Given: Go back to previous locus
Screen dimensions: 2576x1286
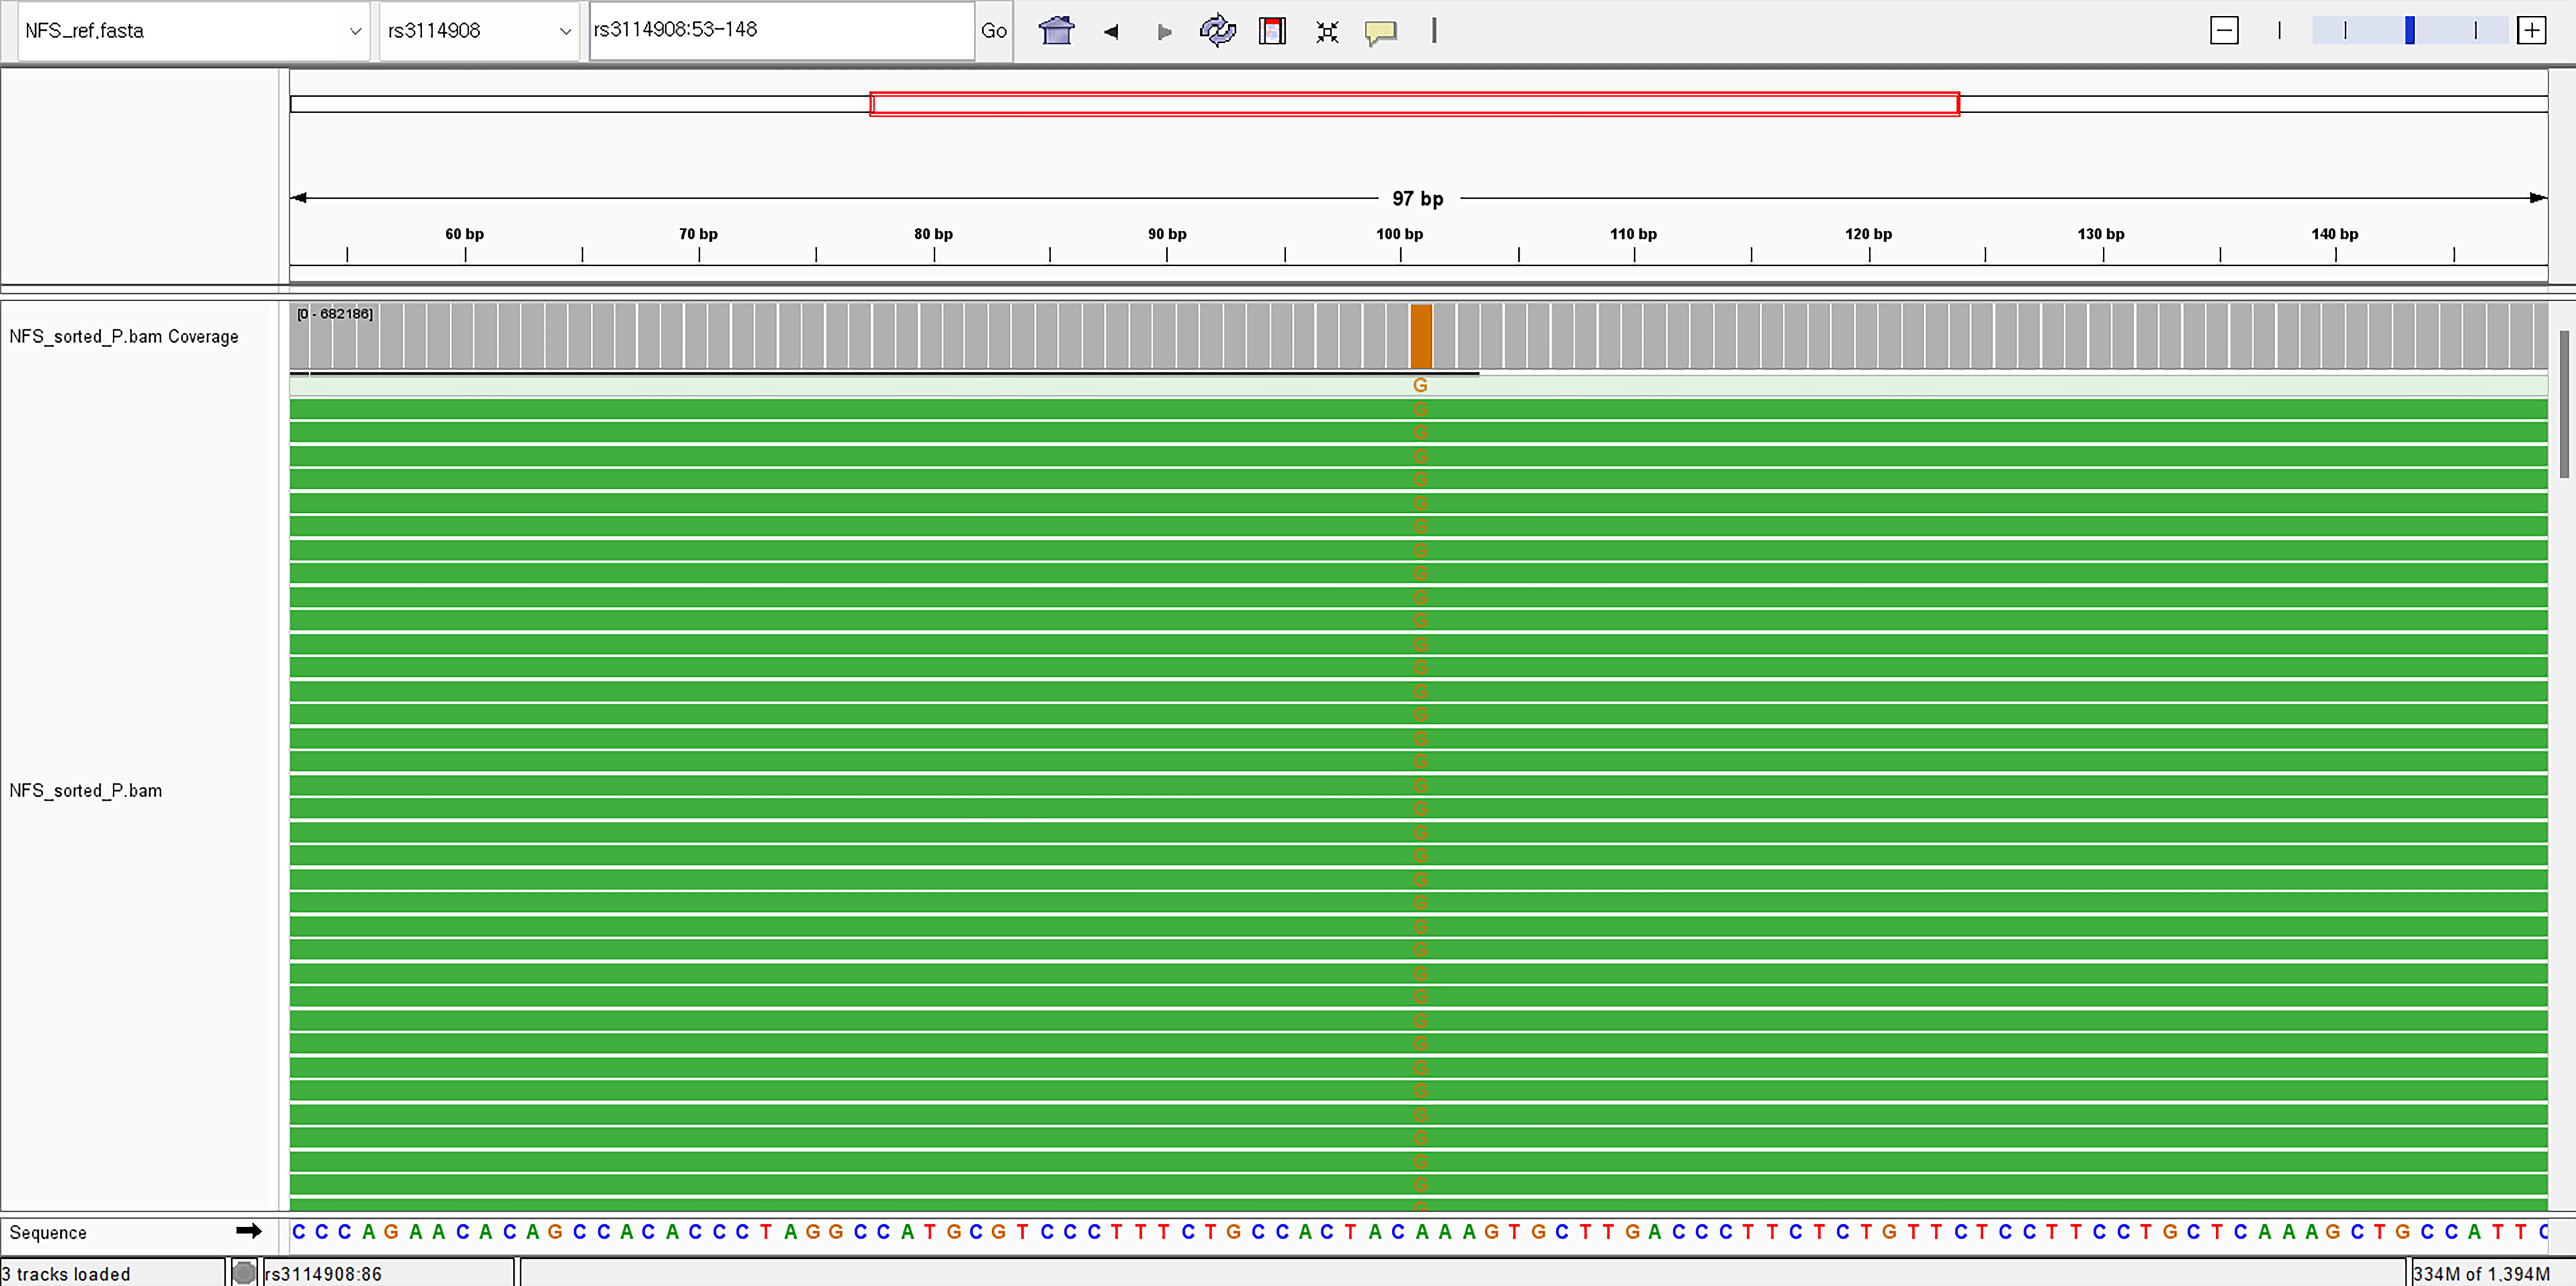Looking at the screenshot, I should coord(1111,31).
